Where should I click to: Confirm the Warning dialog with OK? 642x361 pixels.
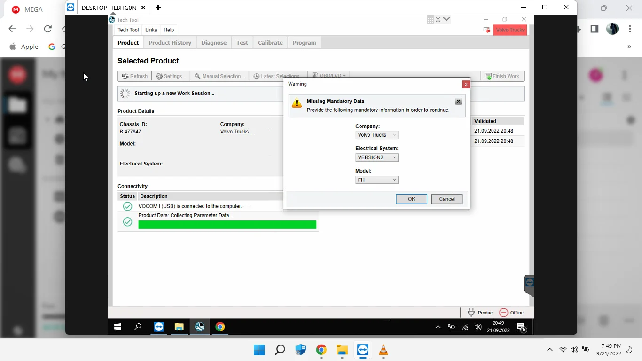point(412,199)
